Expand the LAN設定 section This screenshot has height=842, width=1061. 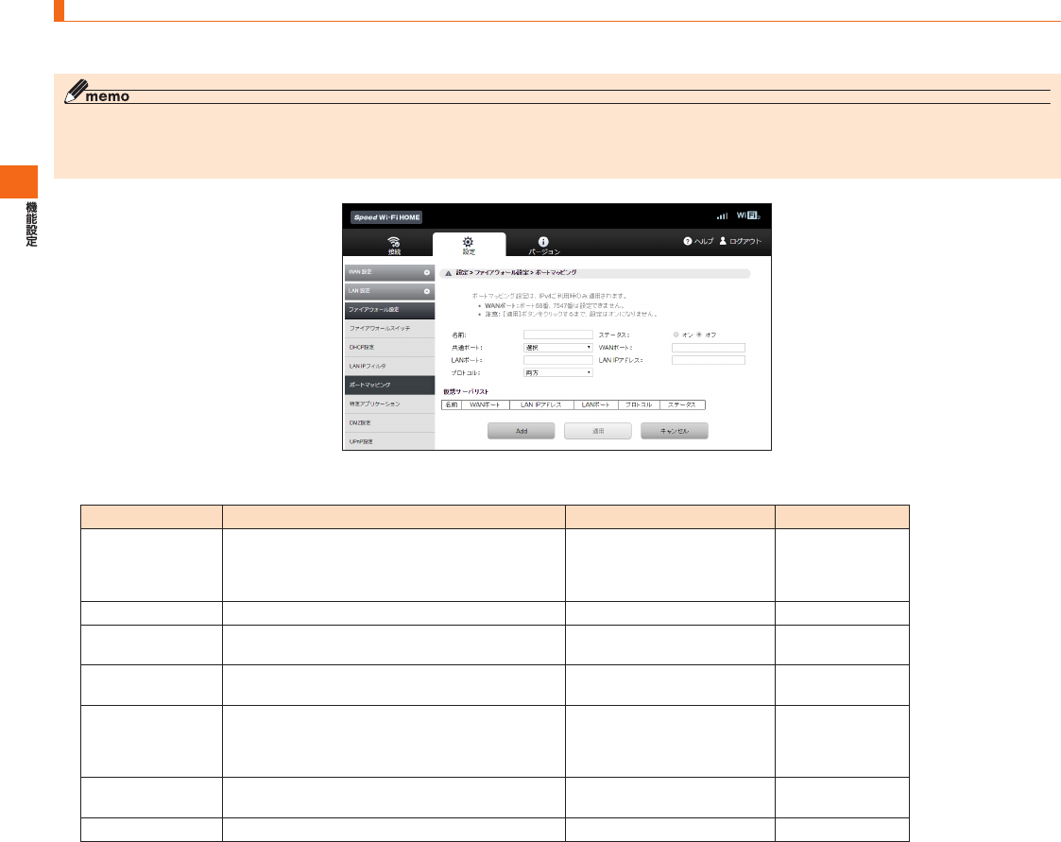389,291
